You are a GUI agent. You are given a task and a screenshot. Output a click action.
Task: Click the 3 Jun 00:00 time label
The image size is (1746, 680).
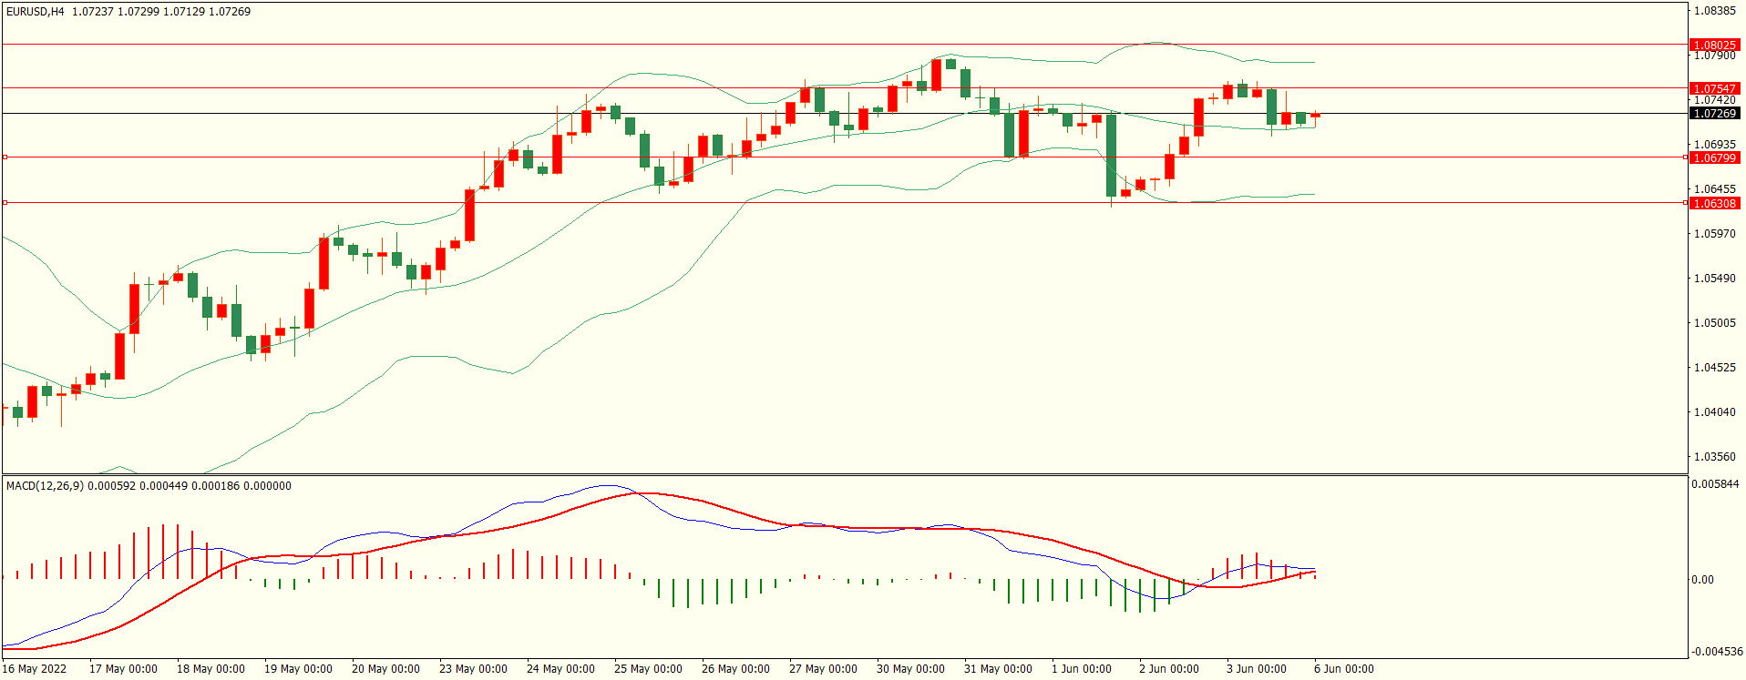click(1257, 669)
